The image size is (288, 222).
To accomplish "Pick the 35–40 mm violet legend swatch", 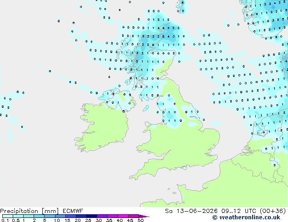I will tap(113, 216).
